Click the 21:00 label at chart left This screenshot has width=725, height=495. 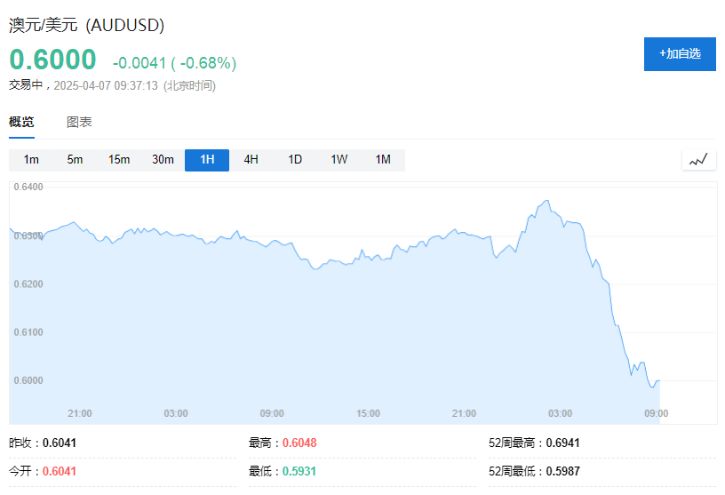(x=80, y=413)
